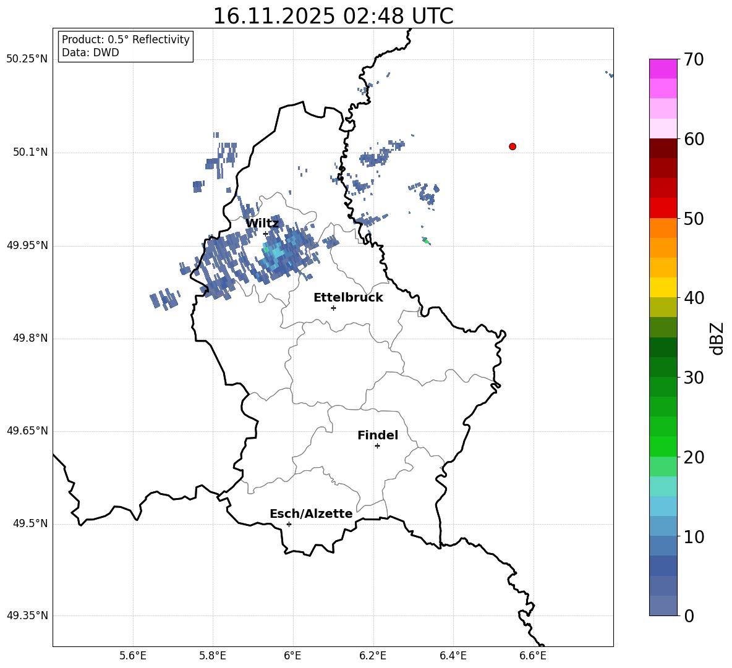
Task: Click the colorbar tick label 70
Action: 694,60
